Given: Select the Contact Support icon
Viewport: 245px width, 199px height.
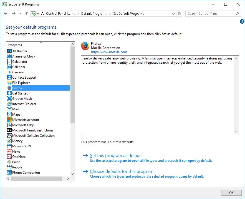Looking at the screenshot, I should click(x=9, y=77).
